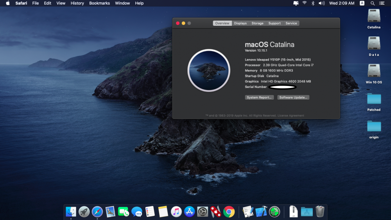Open Safari application menu

point(21,3)
